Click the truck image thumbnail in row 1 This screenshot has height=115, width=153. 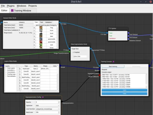(x=41, y=30)
